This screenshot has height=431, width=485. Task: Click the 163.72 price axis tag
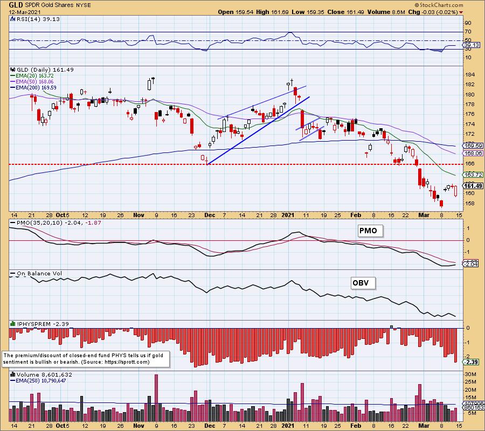pyautogui.click(x=473, y=175)
